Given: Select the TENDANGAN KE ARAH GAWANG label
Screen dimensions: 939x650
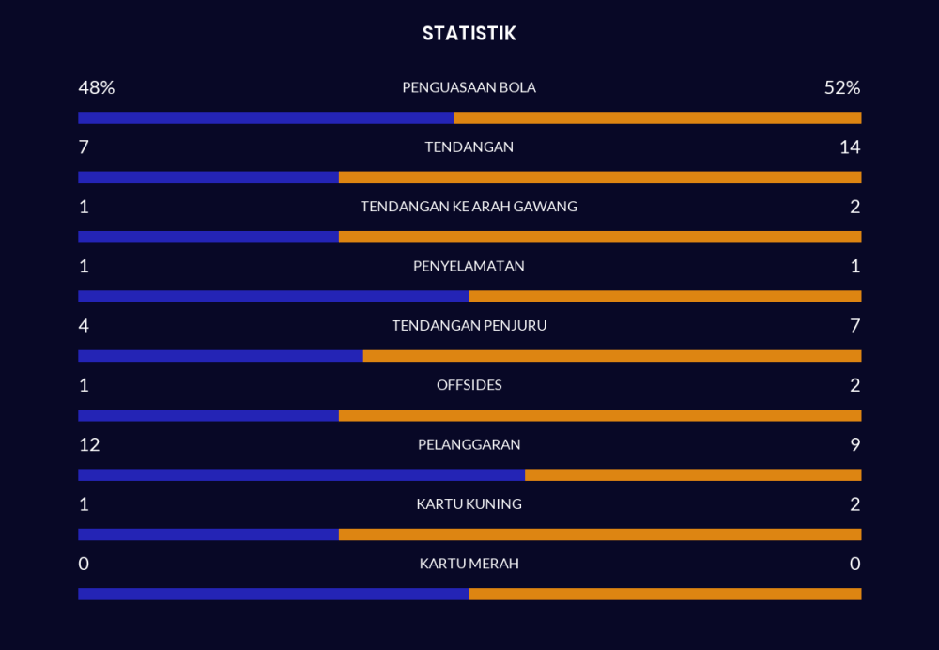Looking at the screenshot, I should pos(469,207).
